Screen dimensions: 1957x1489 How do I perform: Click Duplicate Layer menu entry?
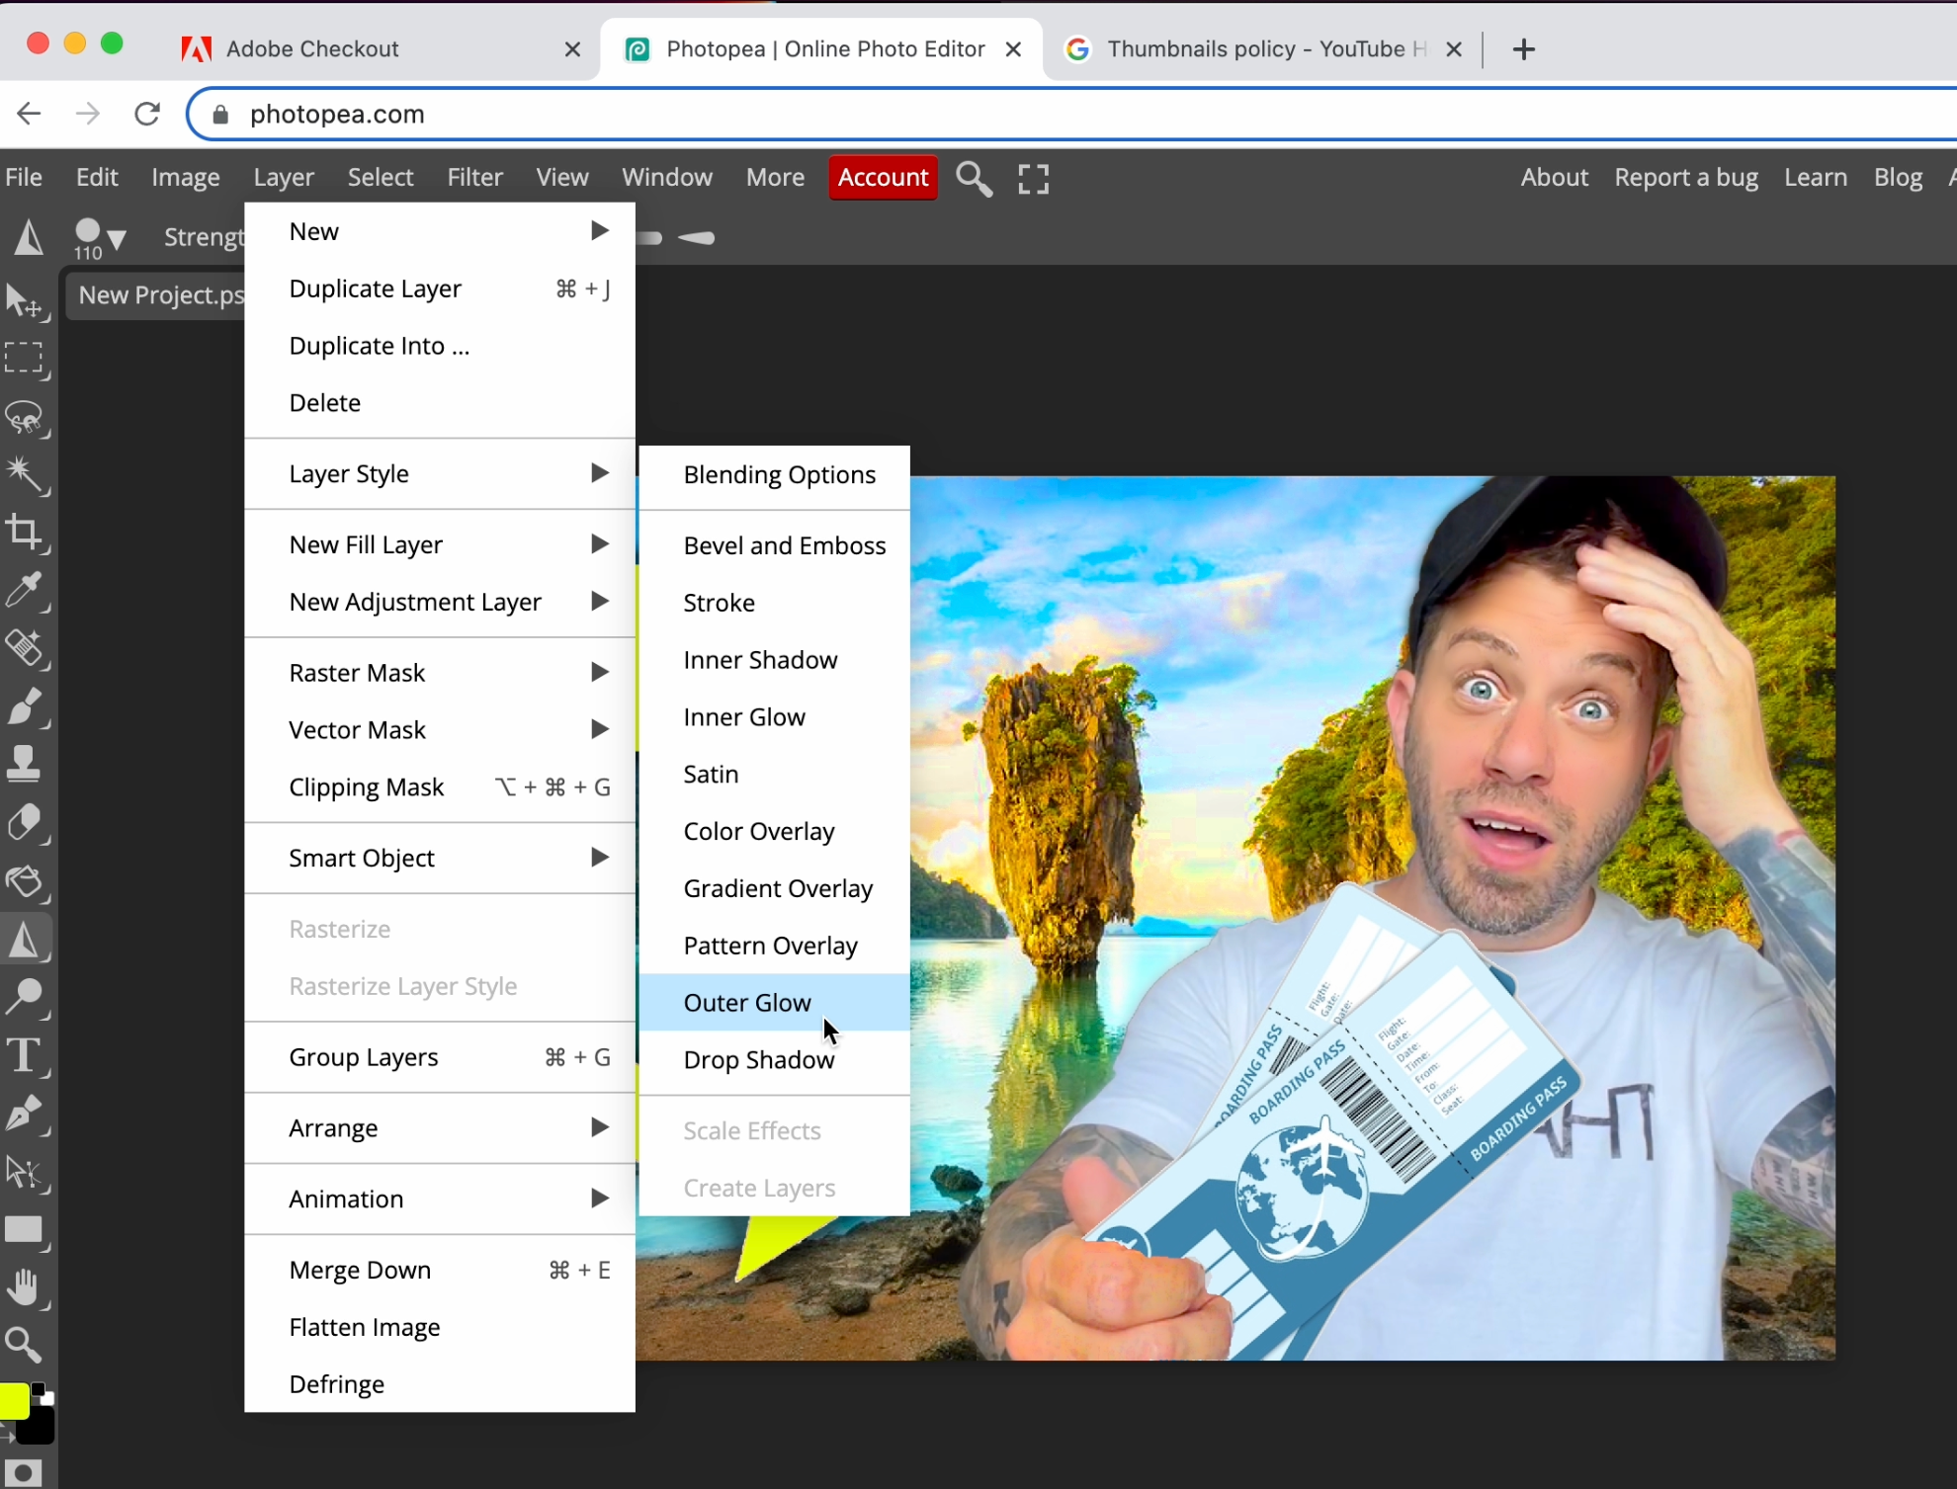click(440, 289)
